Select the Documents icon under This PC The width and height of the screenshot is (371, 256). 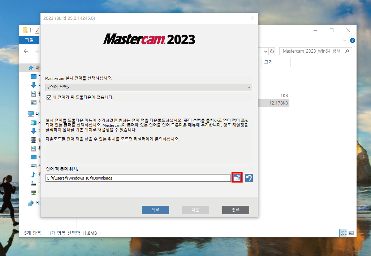click(x=34, y=148)
